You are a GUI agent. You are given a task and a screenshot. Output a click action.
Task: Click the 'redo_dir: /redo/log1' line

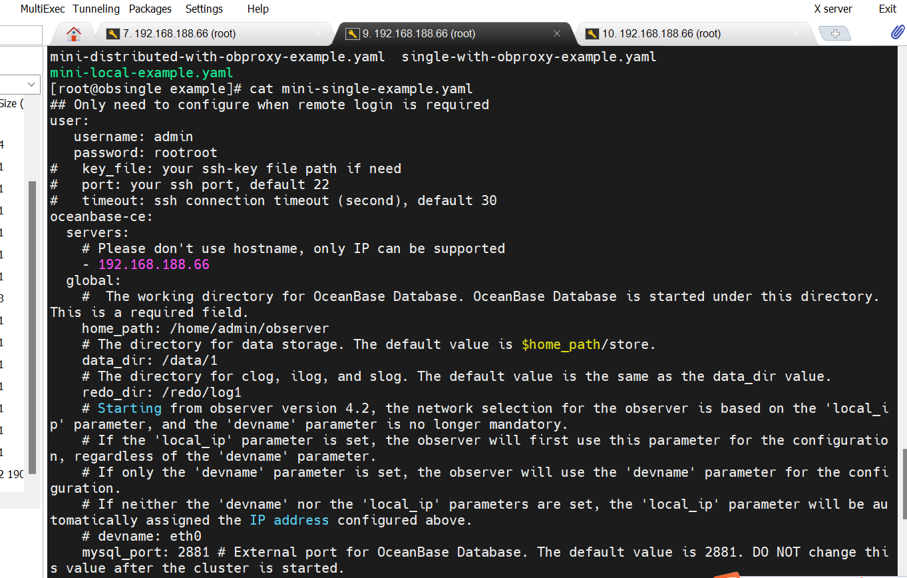point(162,392)
